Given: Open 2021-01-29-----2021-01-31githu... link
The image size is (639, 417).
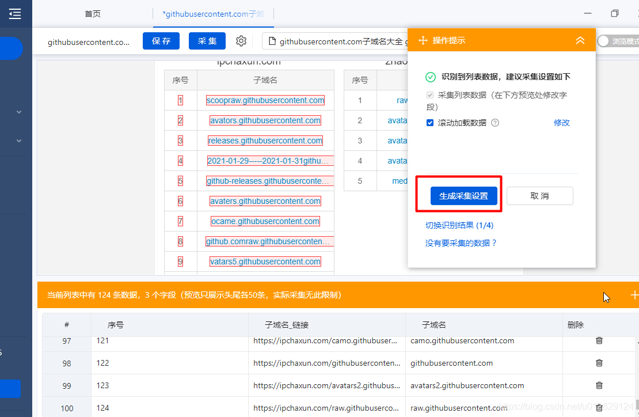Looking at the screenshot, I should click(269, 161).
